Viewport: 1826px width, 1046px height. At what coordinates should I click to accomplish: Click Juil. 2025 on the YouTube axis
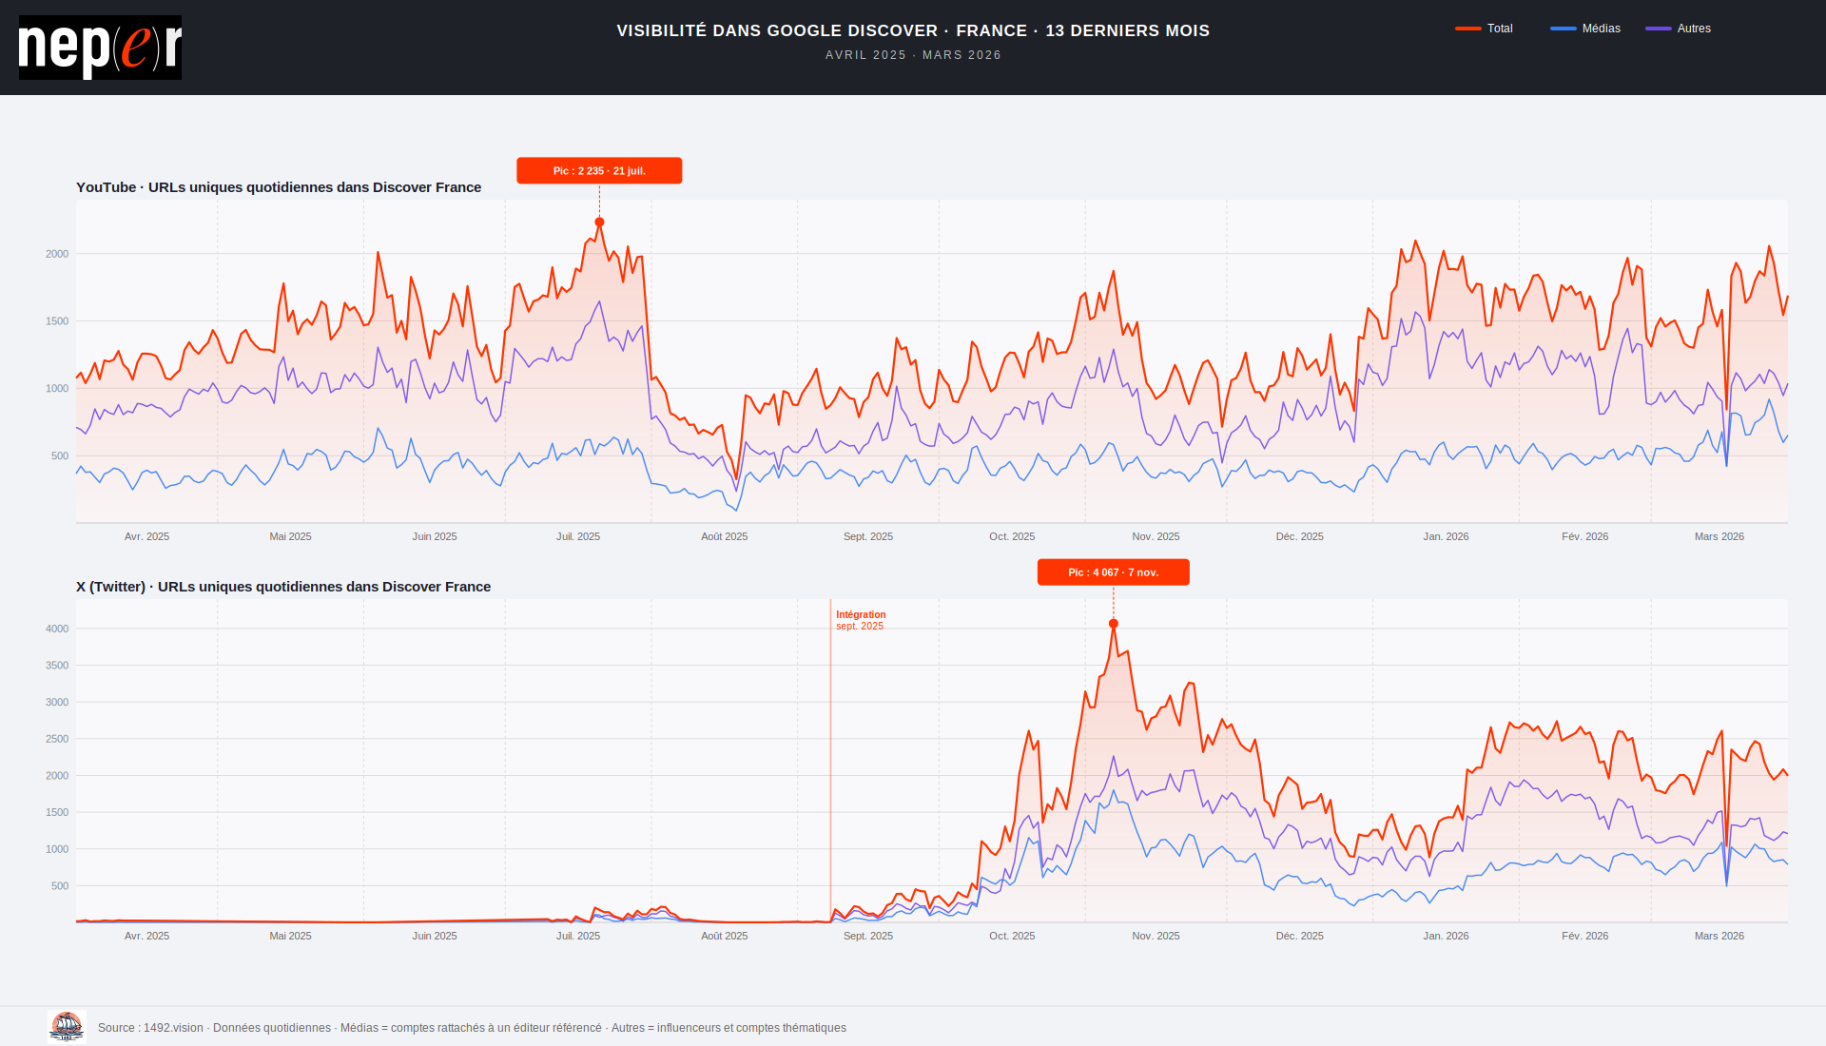[578, 536]
